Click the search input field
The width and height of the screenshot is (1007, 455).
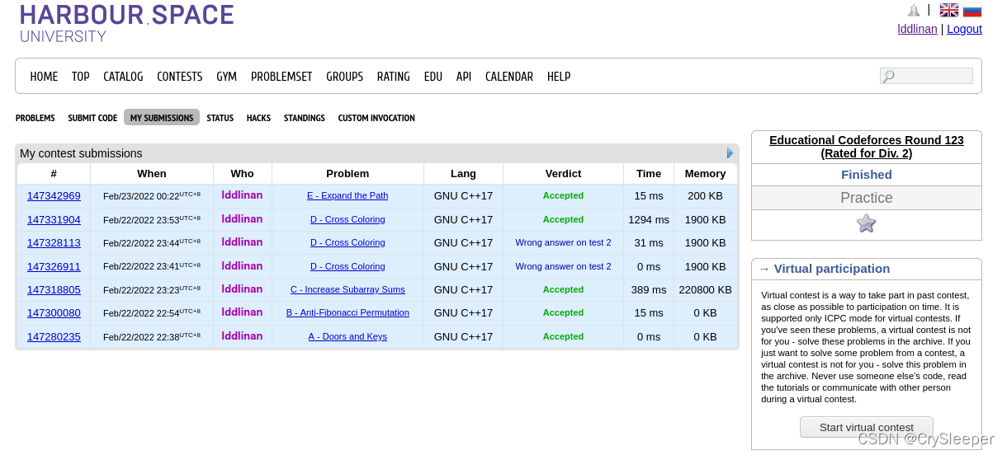(x=926, y=76)
